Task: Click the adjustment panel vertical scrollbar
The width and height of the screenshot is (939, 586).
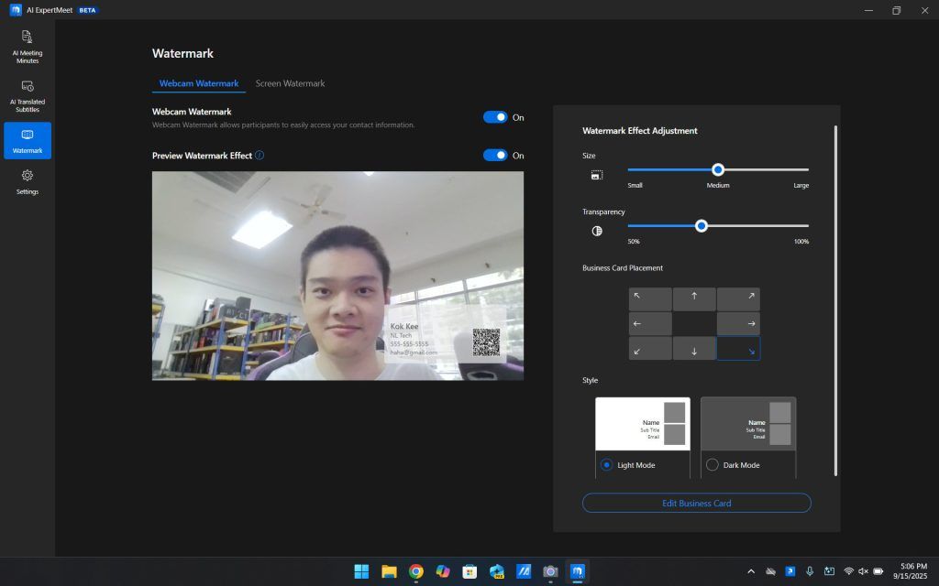Action: click(835, 300)
